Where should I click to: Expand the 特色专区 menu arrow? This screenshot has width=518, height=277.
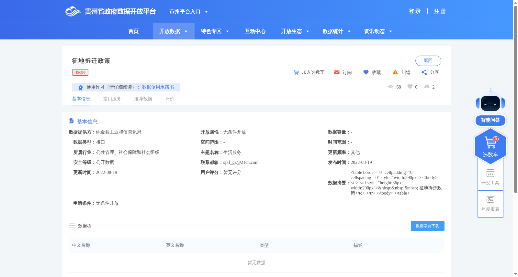point(227,31)
